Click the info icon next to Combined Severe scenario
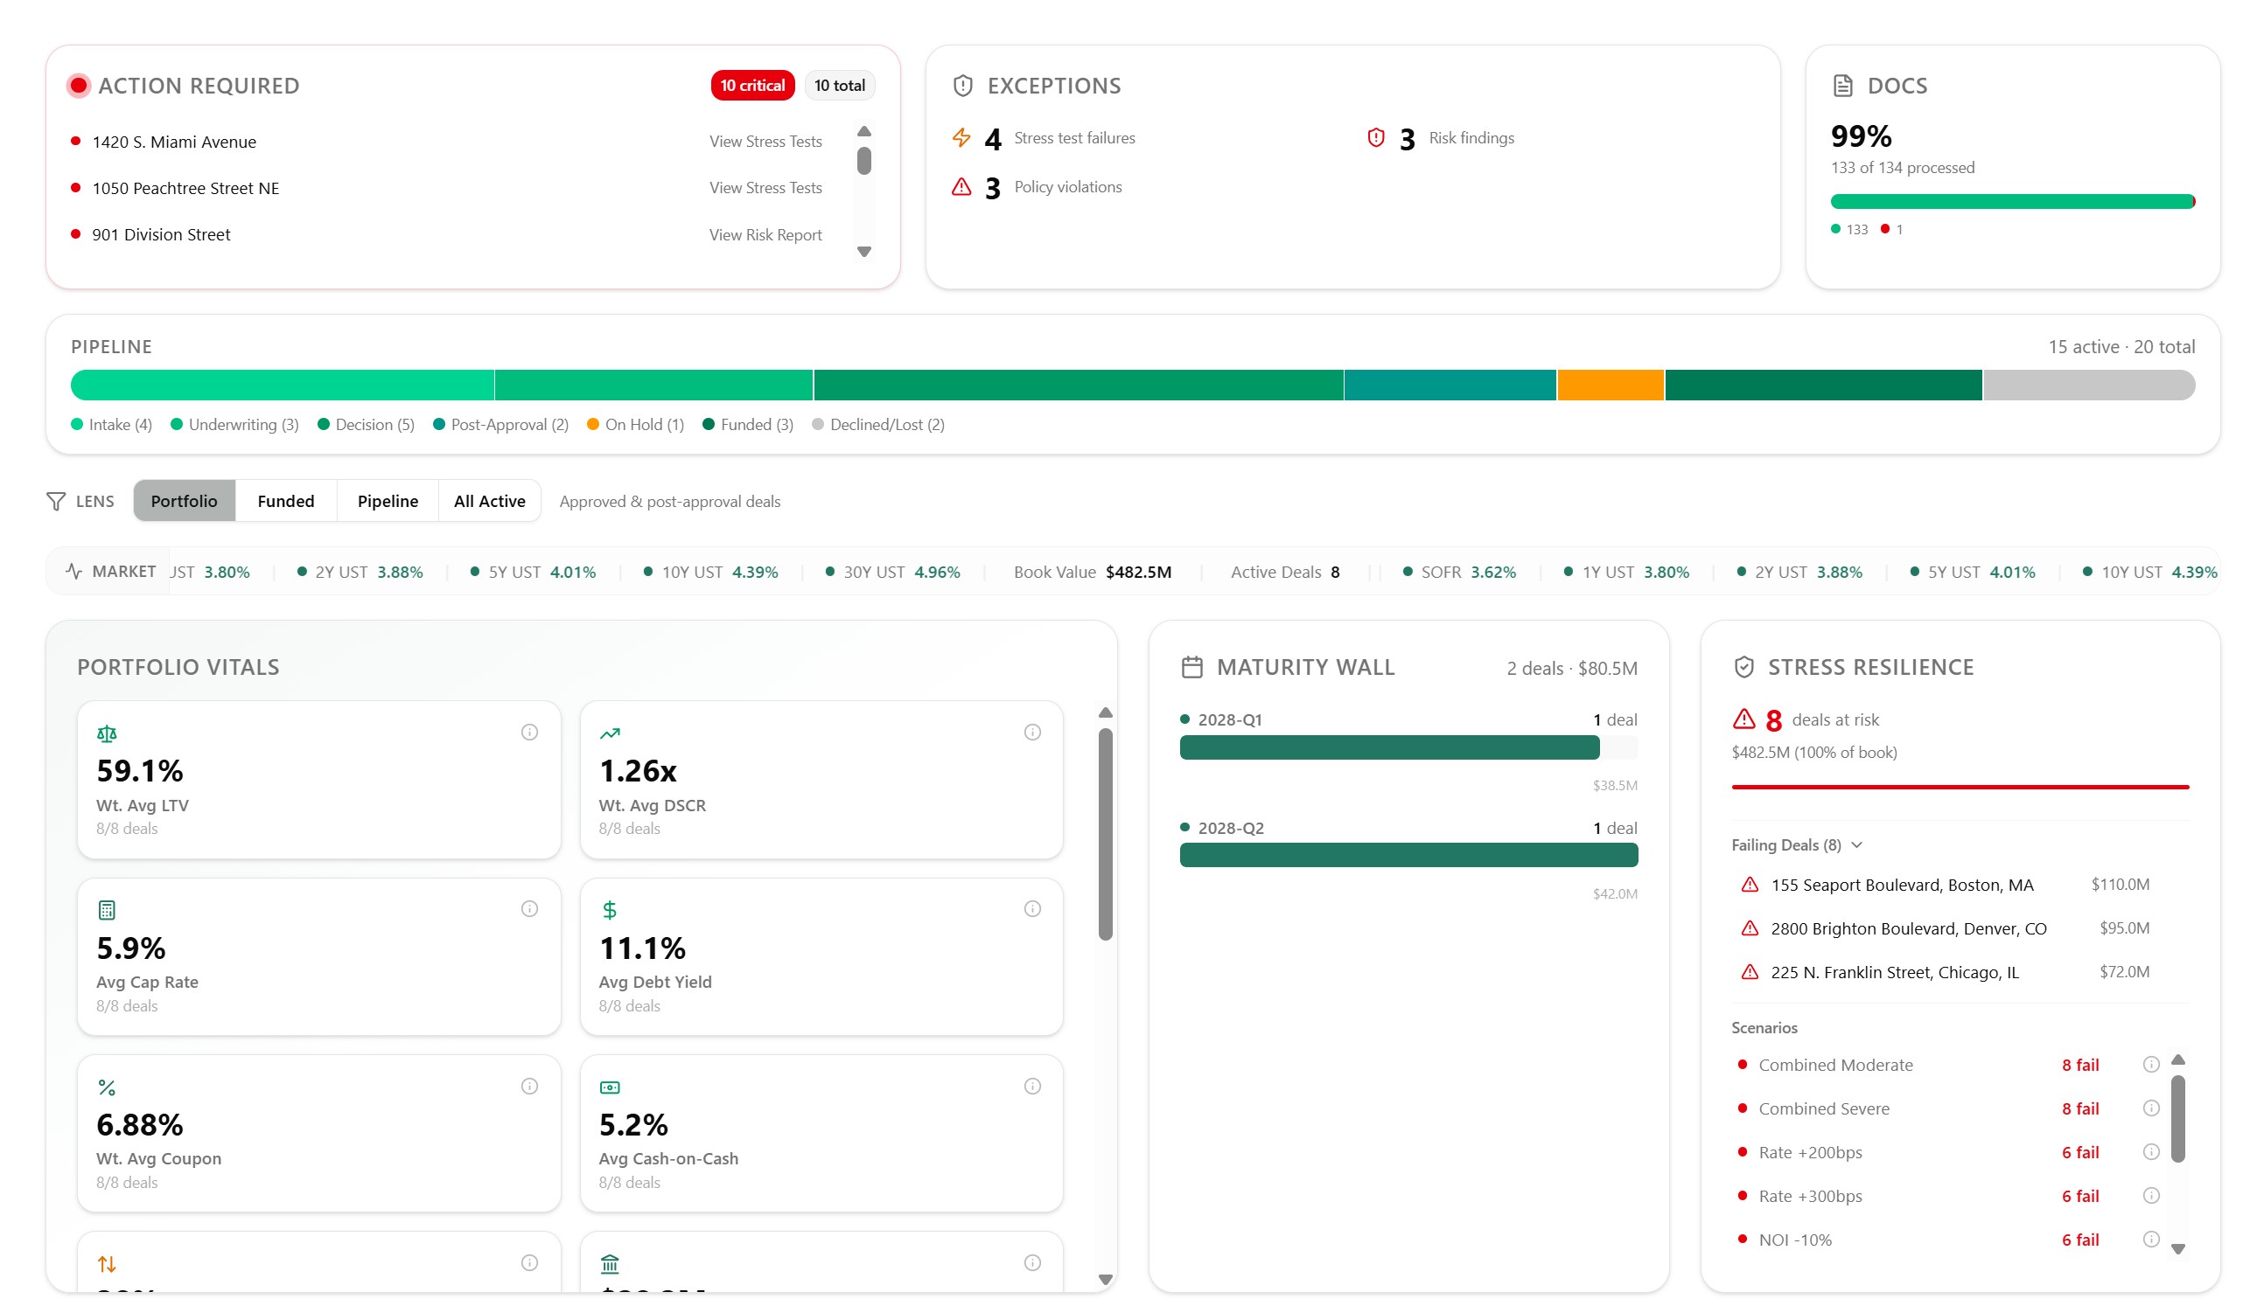Image resolution: width=2250 pixels, height=1306 pixels. click(2150, 1108)
